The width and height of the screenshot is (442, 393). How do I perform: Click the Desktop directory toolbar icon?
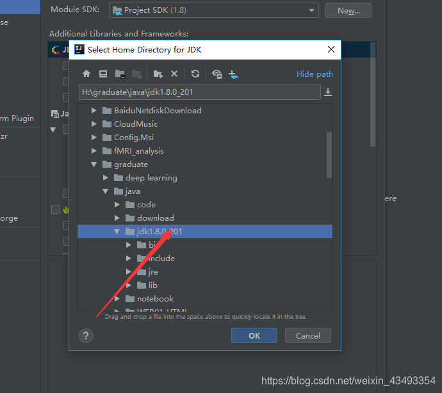[x=103, y=74]
